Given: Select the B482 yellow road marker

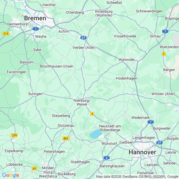Looking at the screenshot, I should (66, 138).
